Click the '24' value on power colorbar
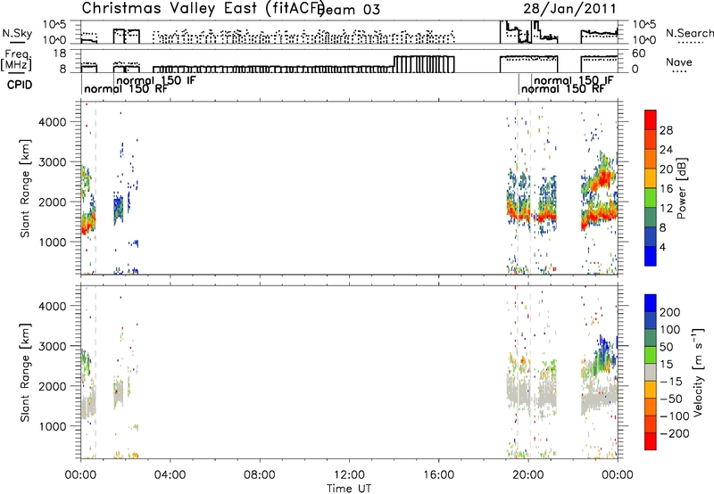The width and height of the screenshot is (714, 494). 666,150
